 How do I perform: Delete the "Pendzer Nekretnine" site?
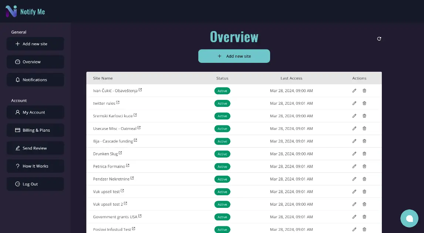364,179
